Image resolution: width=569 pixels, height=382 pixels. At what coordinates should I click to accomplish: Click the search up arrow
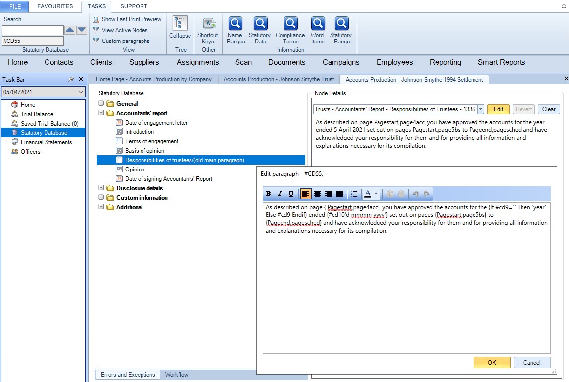pos(70,30)
